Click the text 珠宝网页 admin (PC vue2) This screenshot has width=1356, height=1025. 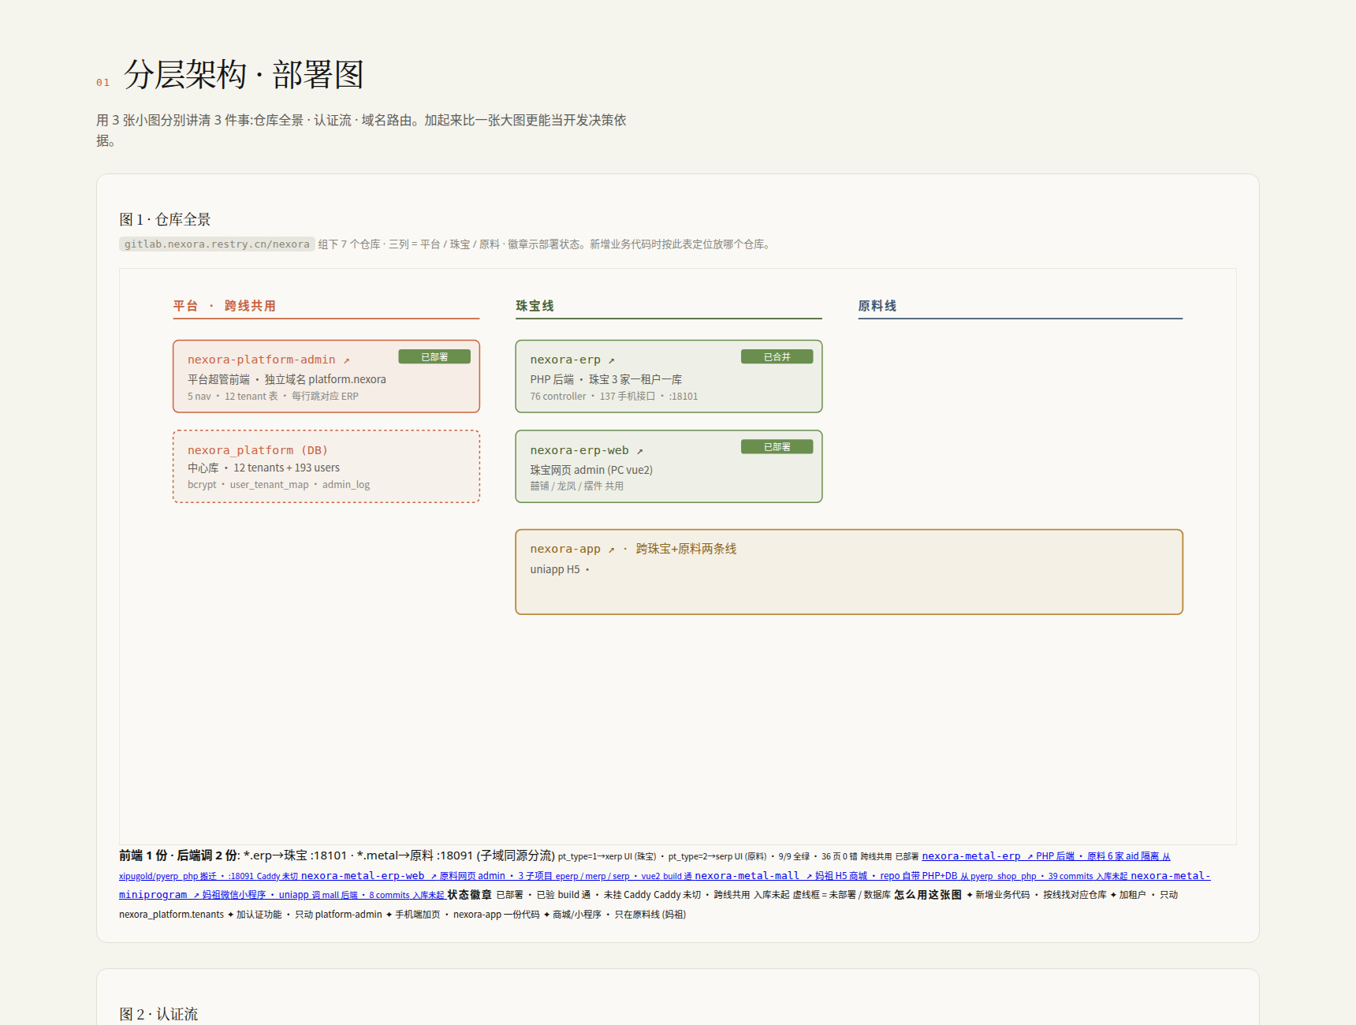(x=591, y=470)
